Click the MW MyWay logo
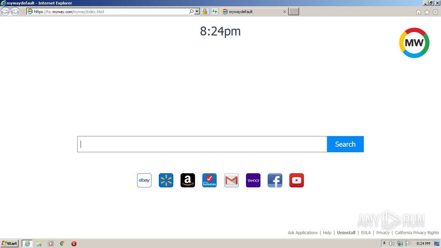This screenshot has width=441, height=248. click(414, 43)
